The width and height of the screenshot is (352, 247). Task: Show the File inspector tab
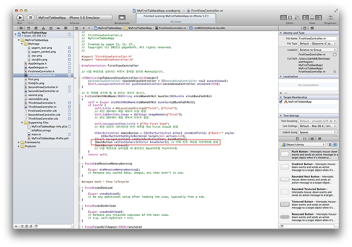tap(305, 28)
